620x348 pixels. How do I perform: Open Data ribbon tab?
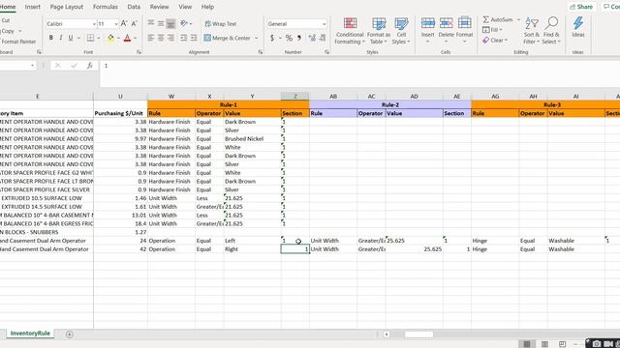click(134, 7)
